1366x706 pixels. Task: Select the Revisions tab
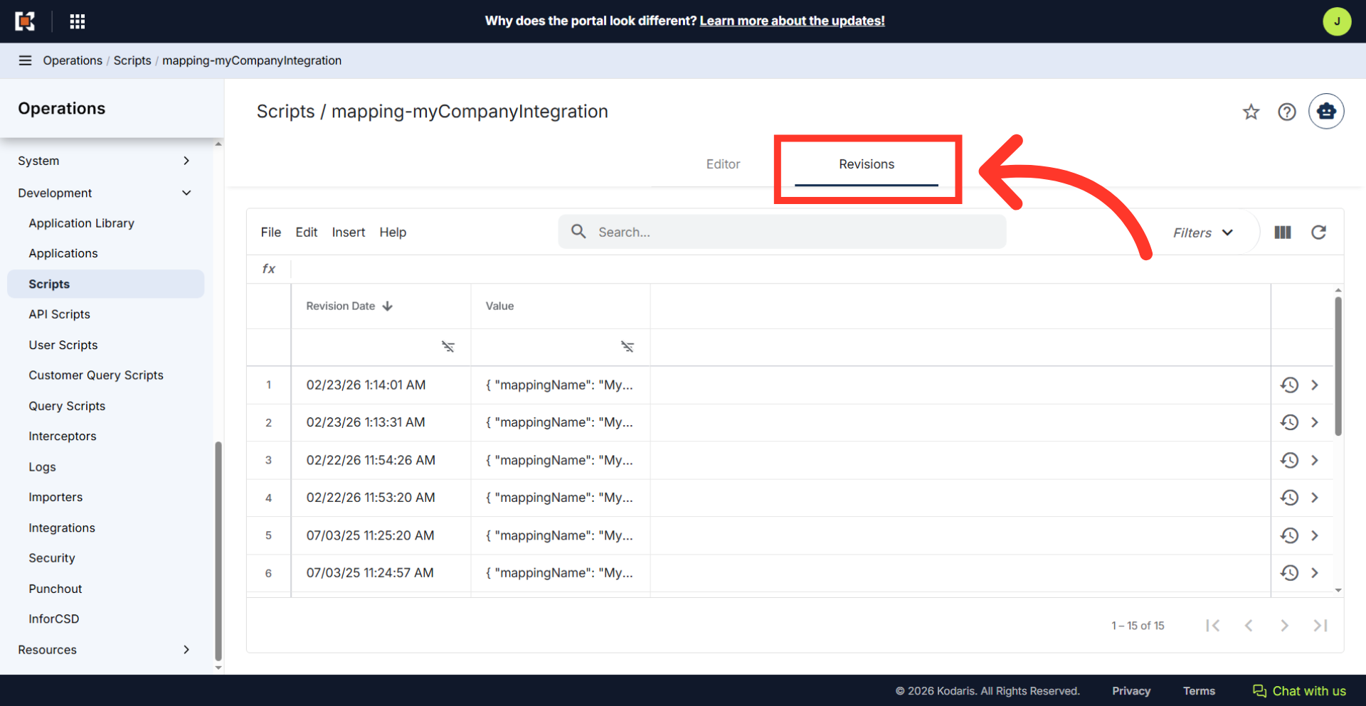[x=867, y=164]
